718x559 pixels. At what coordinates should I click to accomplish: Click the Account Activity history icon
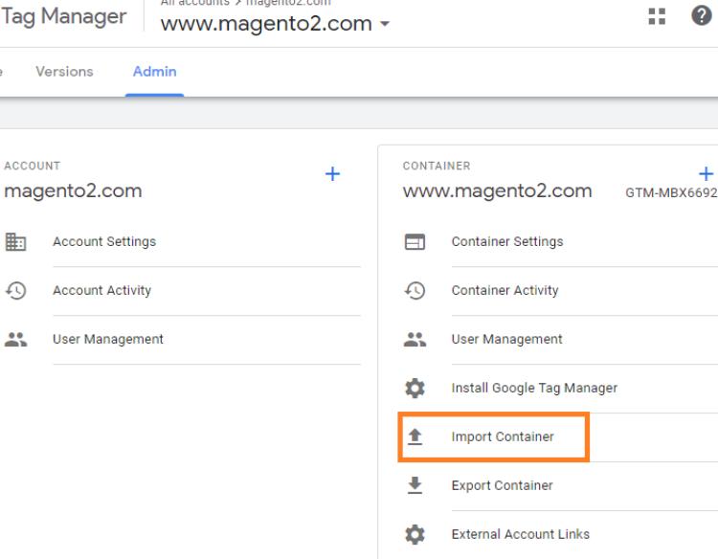click(14, 291)
